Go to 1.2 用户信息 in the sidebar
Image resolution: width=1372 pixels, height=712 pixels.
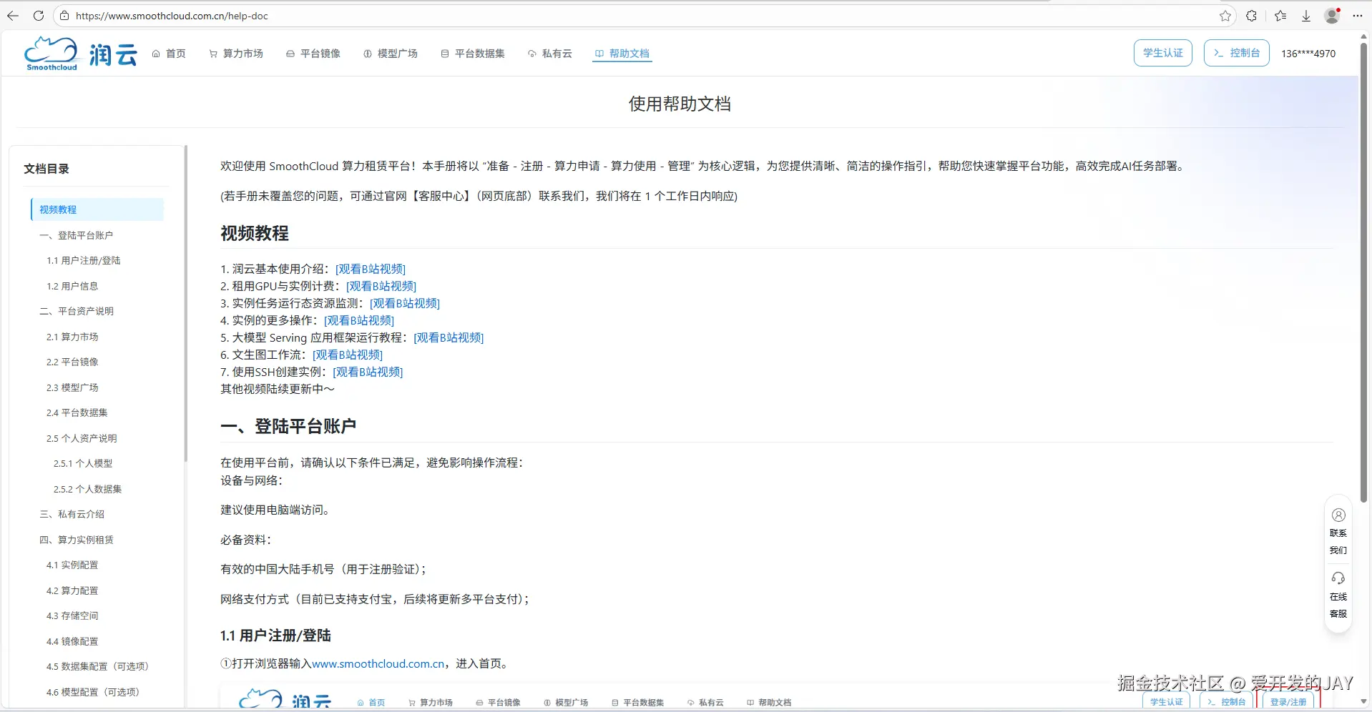[72, 286]
